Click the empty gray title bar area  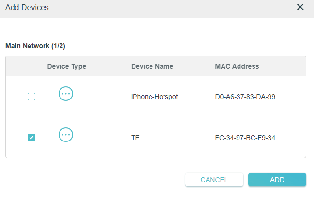tap(169, 7)
